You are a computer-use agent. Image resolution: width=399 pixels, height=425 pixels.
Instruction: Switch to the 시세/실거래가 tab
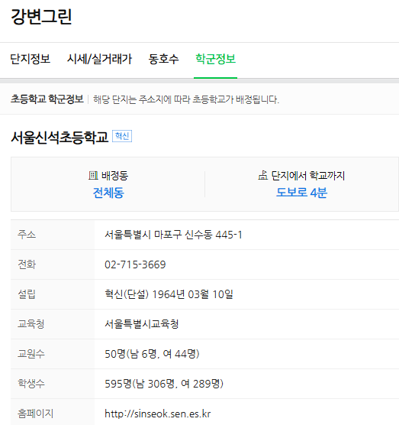(x=99, y=59)
